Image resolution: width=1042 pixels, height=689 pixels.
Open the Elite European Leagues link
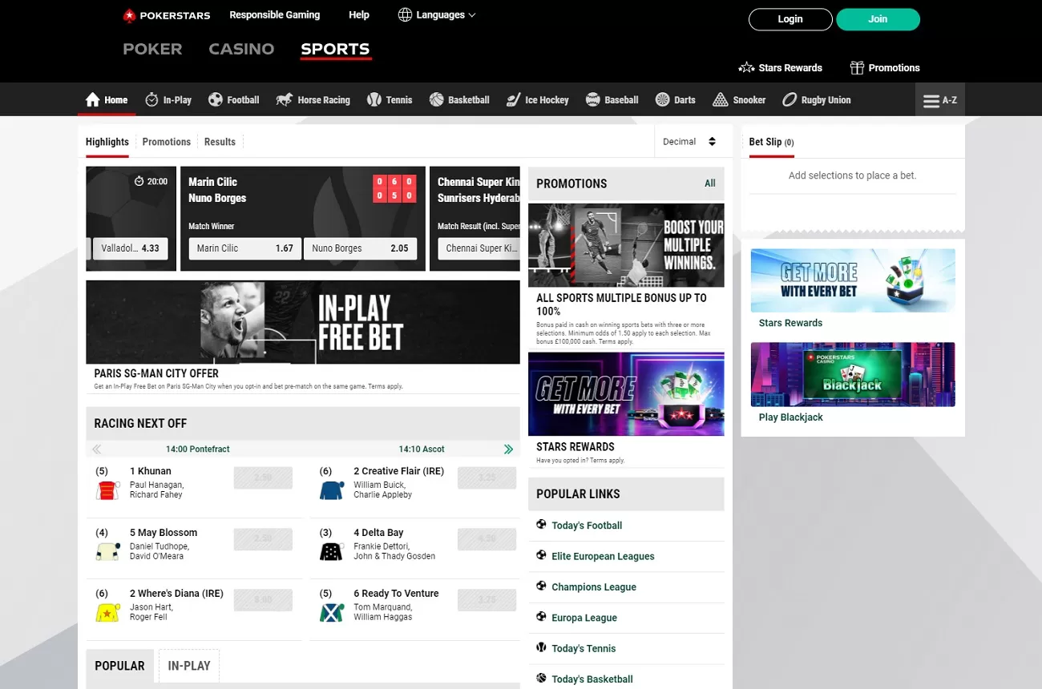pos(603,556)
